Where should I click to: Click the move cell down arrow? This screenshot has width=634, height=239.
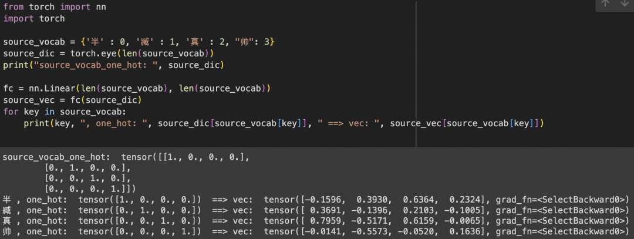(624, 4)
